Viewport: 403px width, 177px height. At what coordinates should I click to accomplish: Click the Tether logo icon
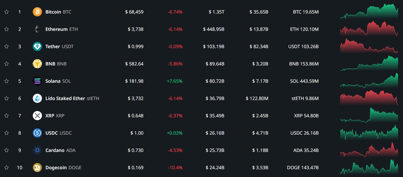pyautogui.click(x=37, y=46)
